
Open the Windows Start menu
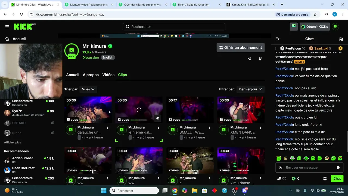coord(104,191)
